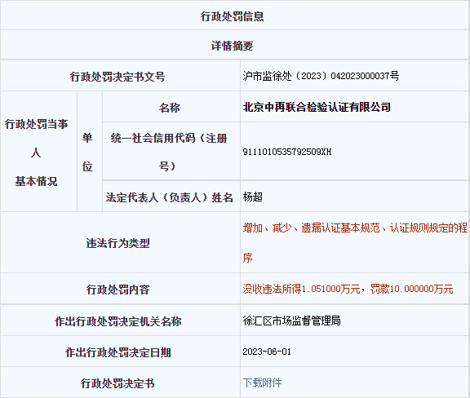Select the penalty text 没收违法所得1.051000万元
Screen dimensions: 470x398
click(x=301, y=289)
